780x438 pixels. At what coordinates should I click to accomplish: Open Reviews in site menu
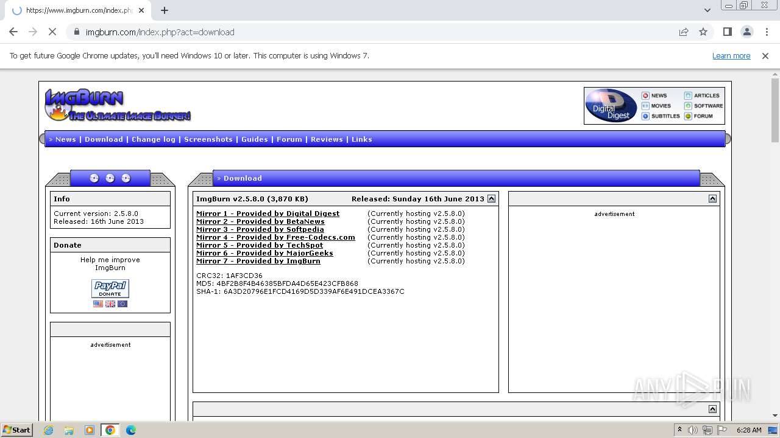click(x=327, y=139)
